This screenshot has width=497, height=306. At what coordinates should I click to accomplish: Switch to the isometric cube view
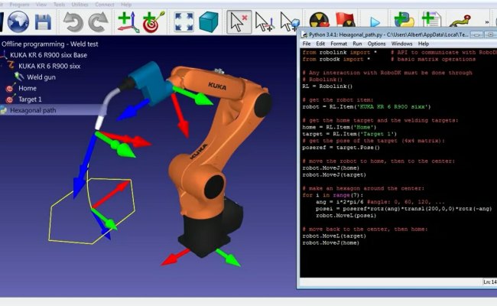[209, 22]
